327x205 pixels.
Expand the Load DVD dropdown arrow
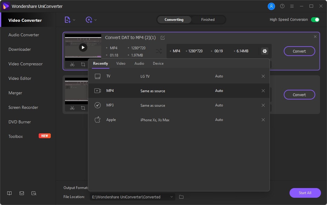[96, 20]
